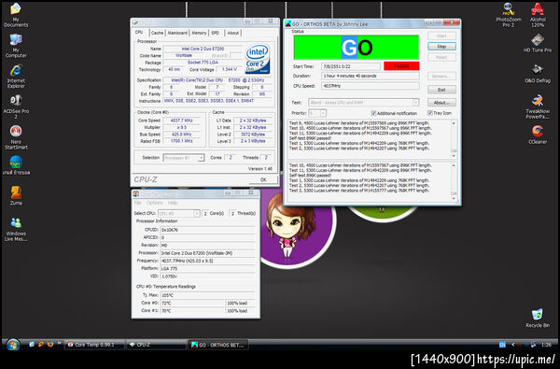The height and width of the screenshot is (369, 560).
Task: Launch Internet Explorer from desktop
Action: pyautogui.click(x=16, y=76)
